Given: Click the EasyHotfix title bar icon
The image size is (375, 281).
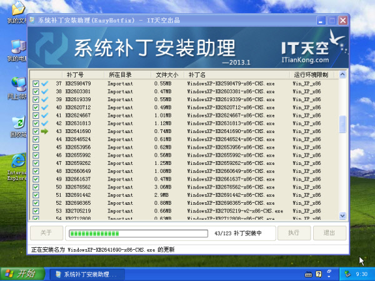Looking at the screenshot, I should 32,20.
